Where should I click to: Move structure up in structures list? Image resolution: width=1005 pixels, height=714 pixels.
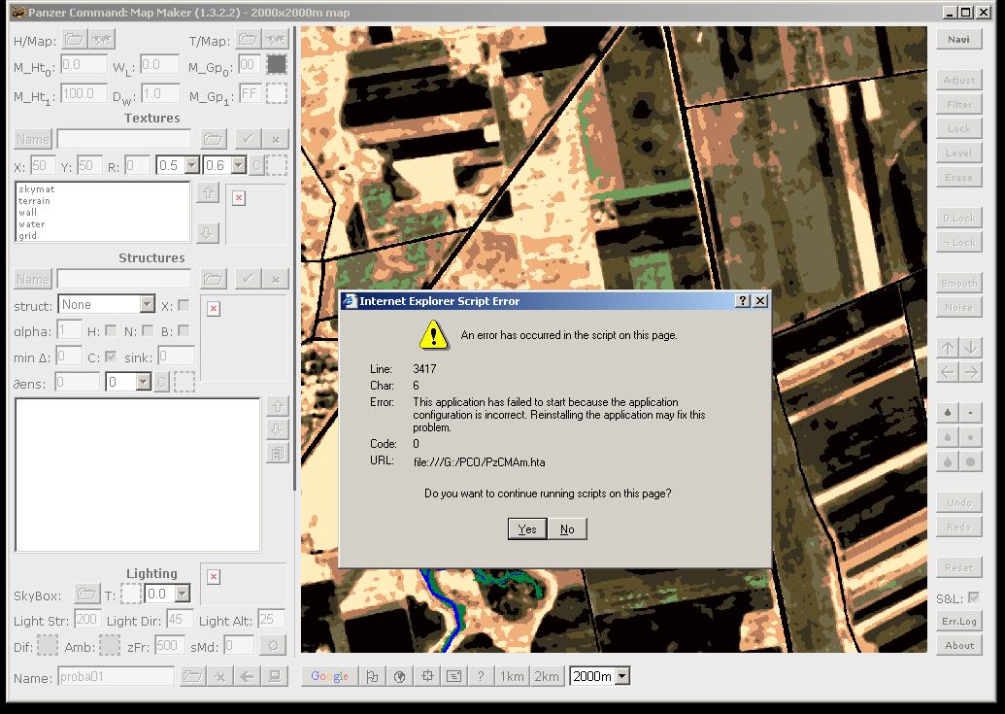click(x=278, y=406)
